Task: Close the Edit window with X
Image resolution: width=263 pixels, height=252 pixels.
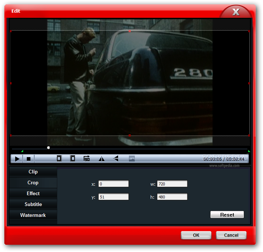Action: tap(236, 12)
